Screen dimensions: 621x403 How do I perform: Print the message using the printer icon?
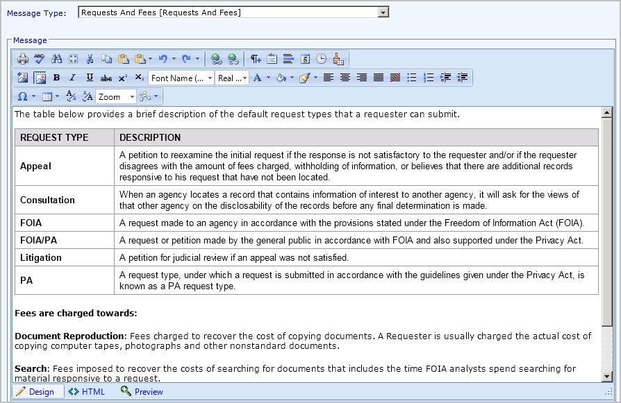(23, 59)
